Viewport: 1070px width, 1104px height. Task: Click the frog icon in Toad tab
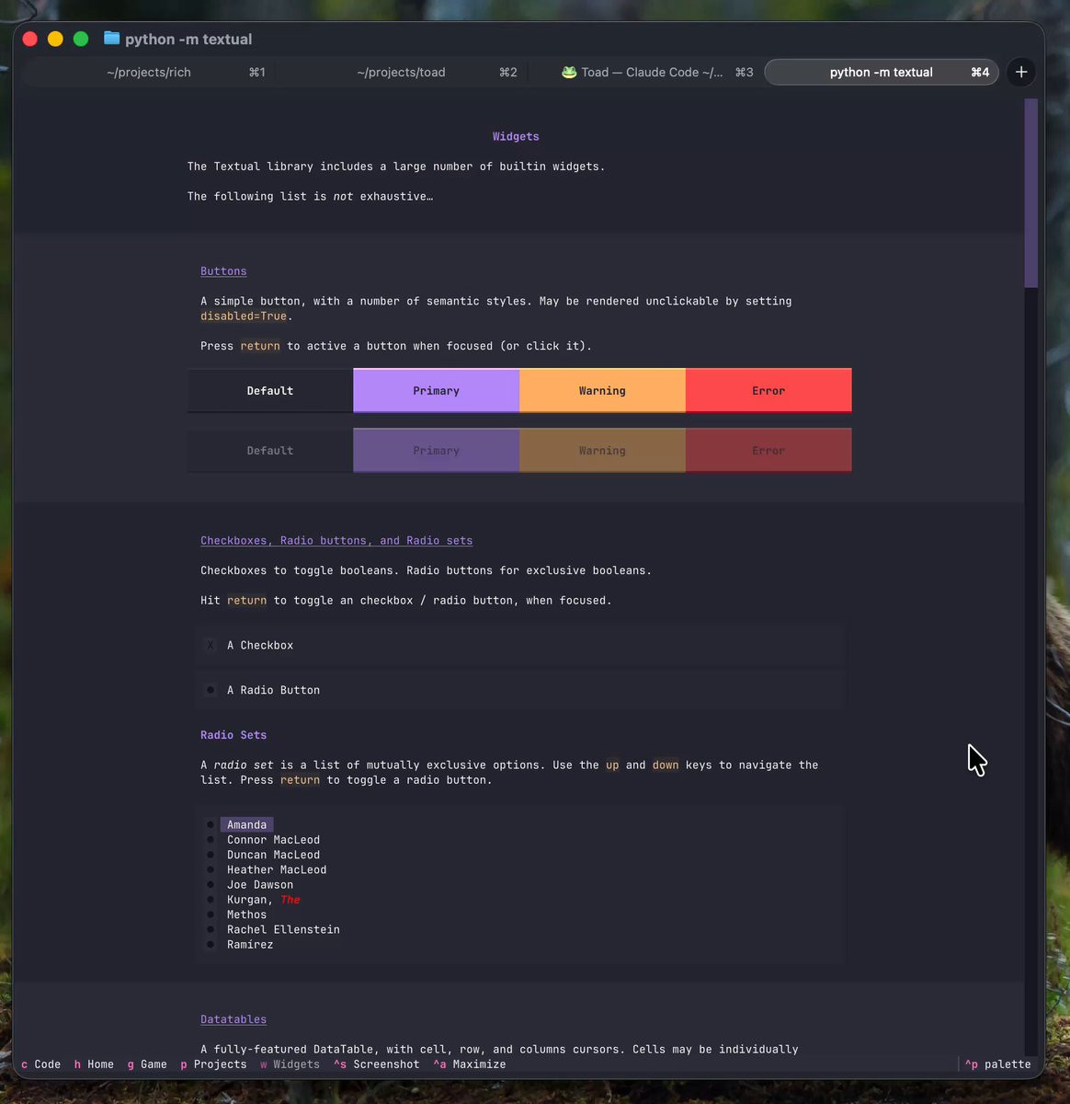569,72
